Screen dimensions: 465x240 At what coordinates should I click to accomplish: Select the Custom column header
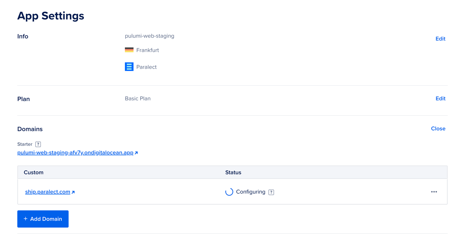click(x=33, y=172)
